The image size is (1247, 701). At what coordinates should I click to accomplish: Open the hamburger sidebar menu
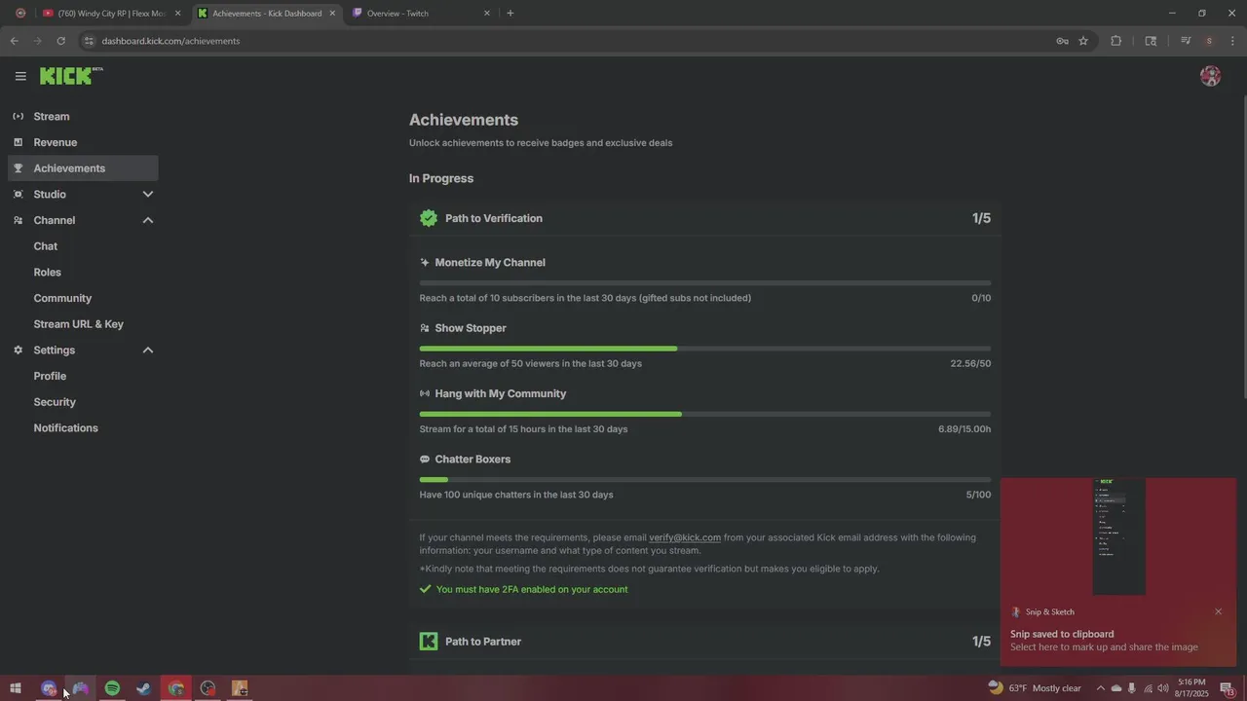click(20, 76)
